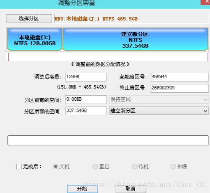This screenshot has width=210, height=193.
Task: Click the 开始 button
Action: tap(82, 189)
